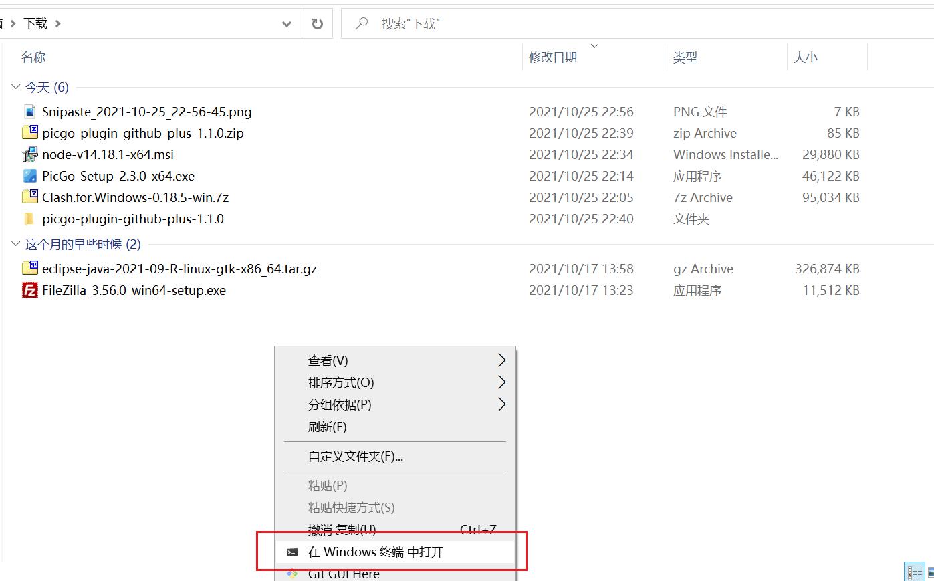Image resolution: width=934 pixels, height=581 pixels.
Task: Click the Clash.for.Windows 7z archive icon
Action: pos(30,197)
